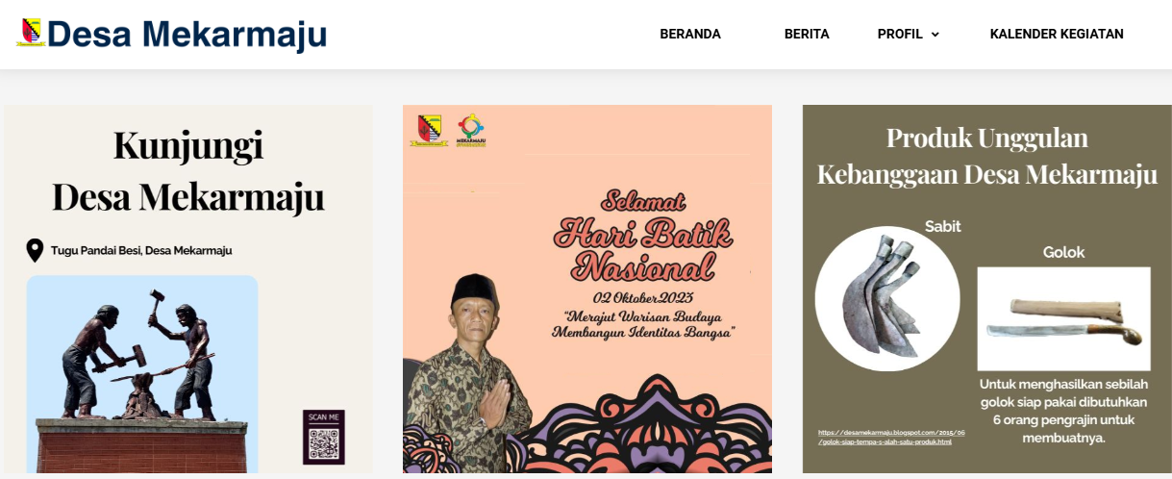Click the location pin icon near Tugu Pandai Besi
Viewport: 1172px width, 479px height.
[x=35, y=250]
